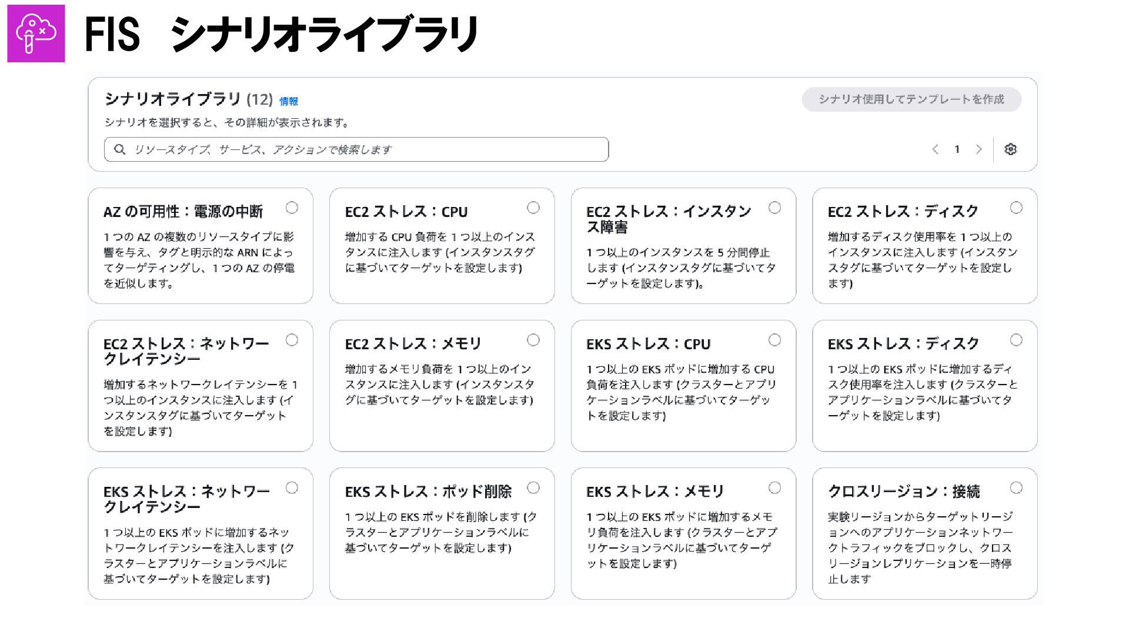This screenshot has height=635, width=1129.
Task: Select the クロスリージョン：接続 radio button
Action: [x=1016, y=487]
